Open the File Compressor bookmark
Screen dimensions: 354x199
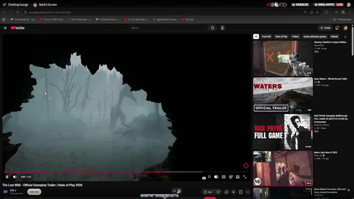pos(79,19)
